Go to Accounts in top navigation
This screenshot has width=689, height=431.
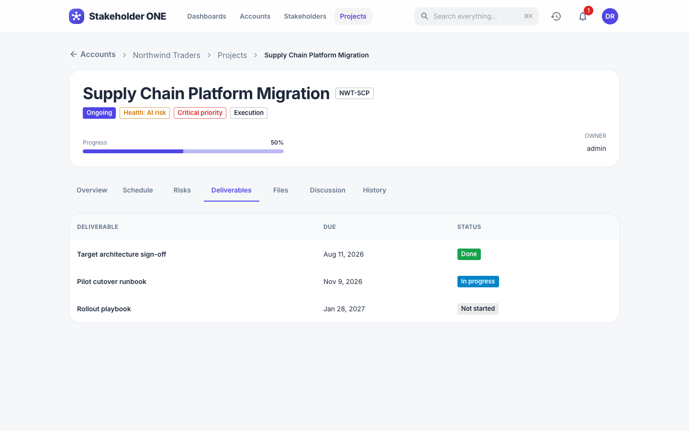255,16
